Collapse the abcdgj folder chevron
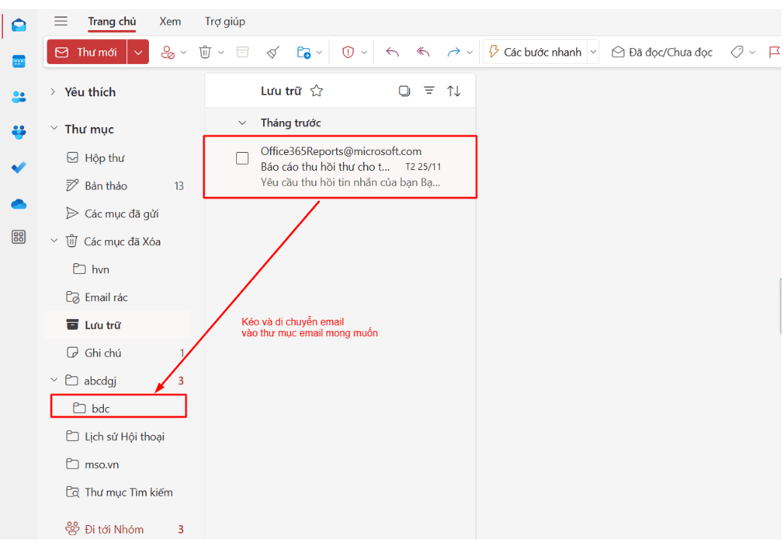The width and height of the screenshot is (783, 541). (x=54, y=380)
